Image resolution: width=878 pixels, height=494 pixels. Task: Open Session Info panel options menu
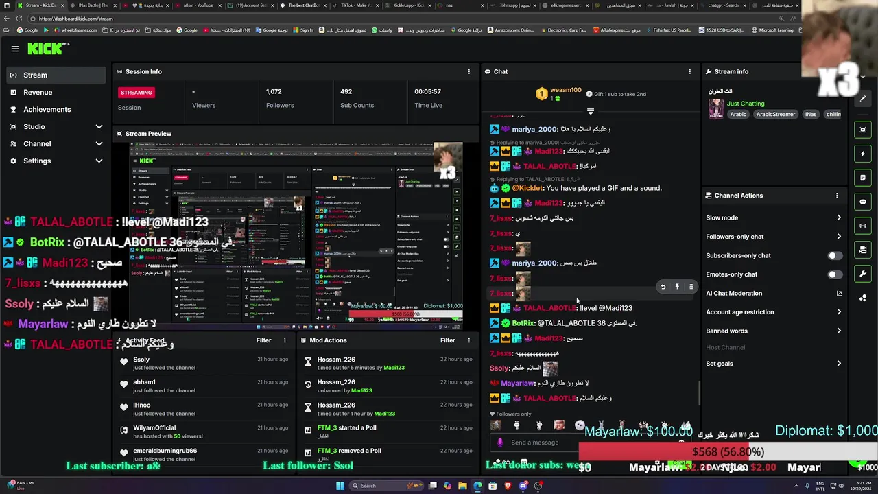(469, 71)
